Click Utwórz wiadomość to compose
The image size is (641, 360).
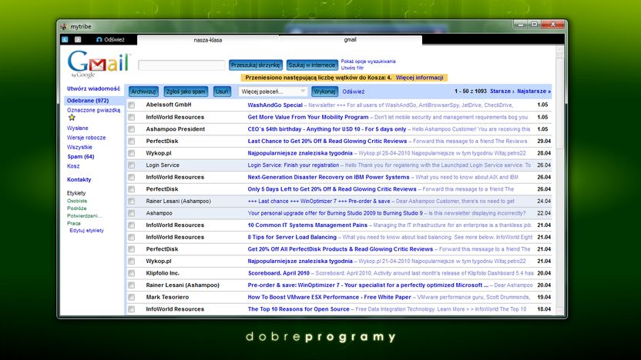[x=94, y=88]
